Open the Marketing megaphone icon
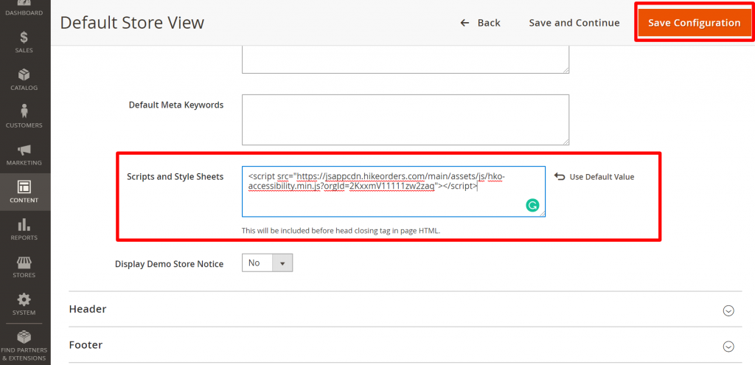The image size is (755, 365). [24, 150]
